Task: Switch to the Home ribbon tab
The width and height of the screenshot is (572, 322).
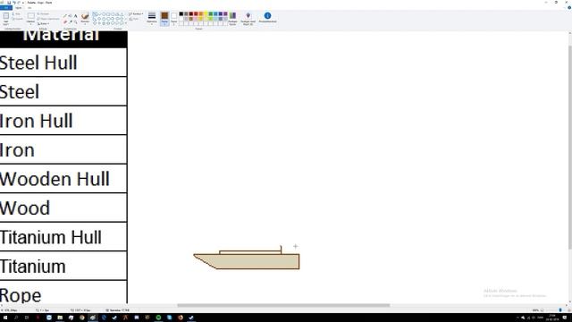Action: (18, 8)
